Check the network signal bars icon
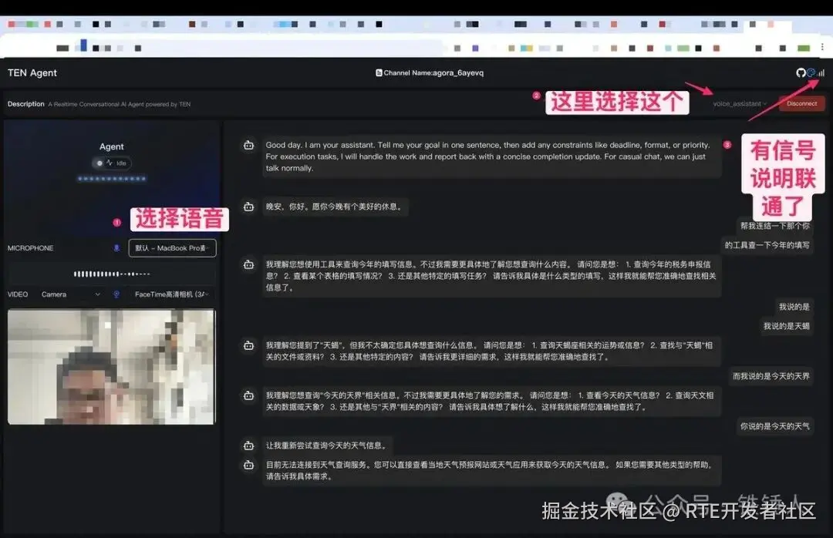833x538 pixels. pos(821,72)
